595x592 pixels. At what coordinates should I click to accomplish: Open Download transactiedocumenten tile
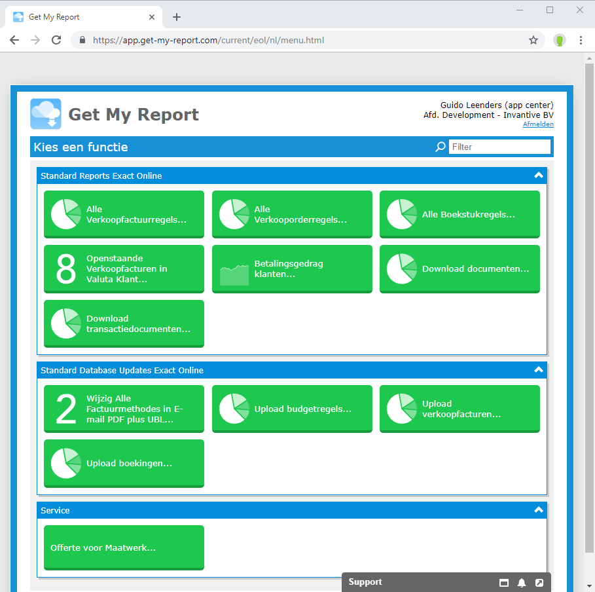[124, 324]
